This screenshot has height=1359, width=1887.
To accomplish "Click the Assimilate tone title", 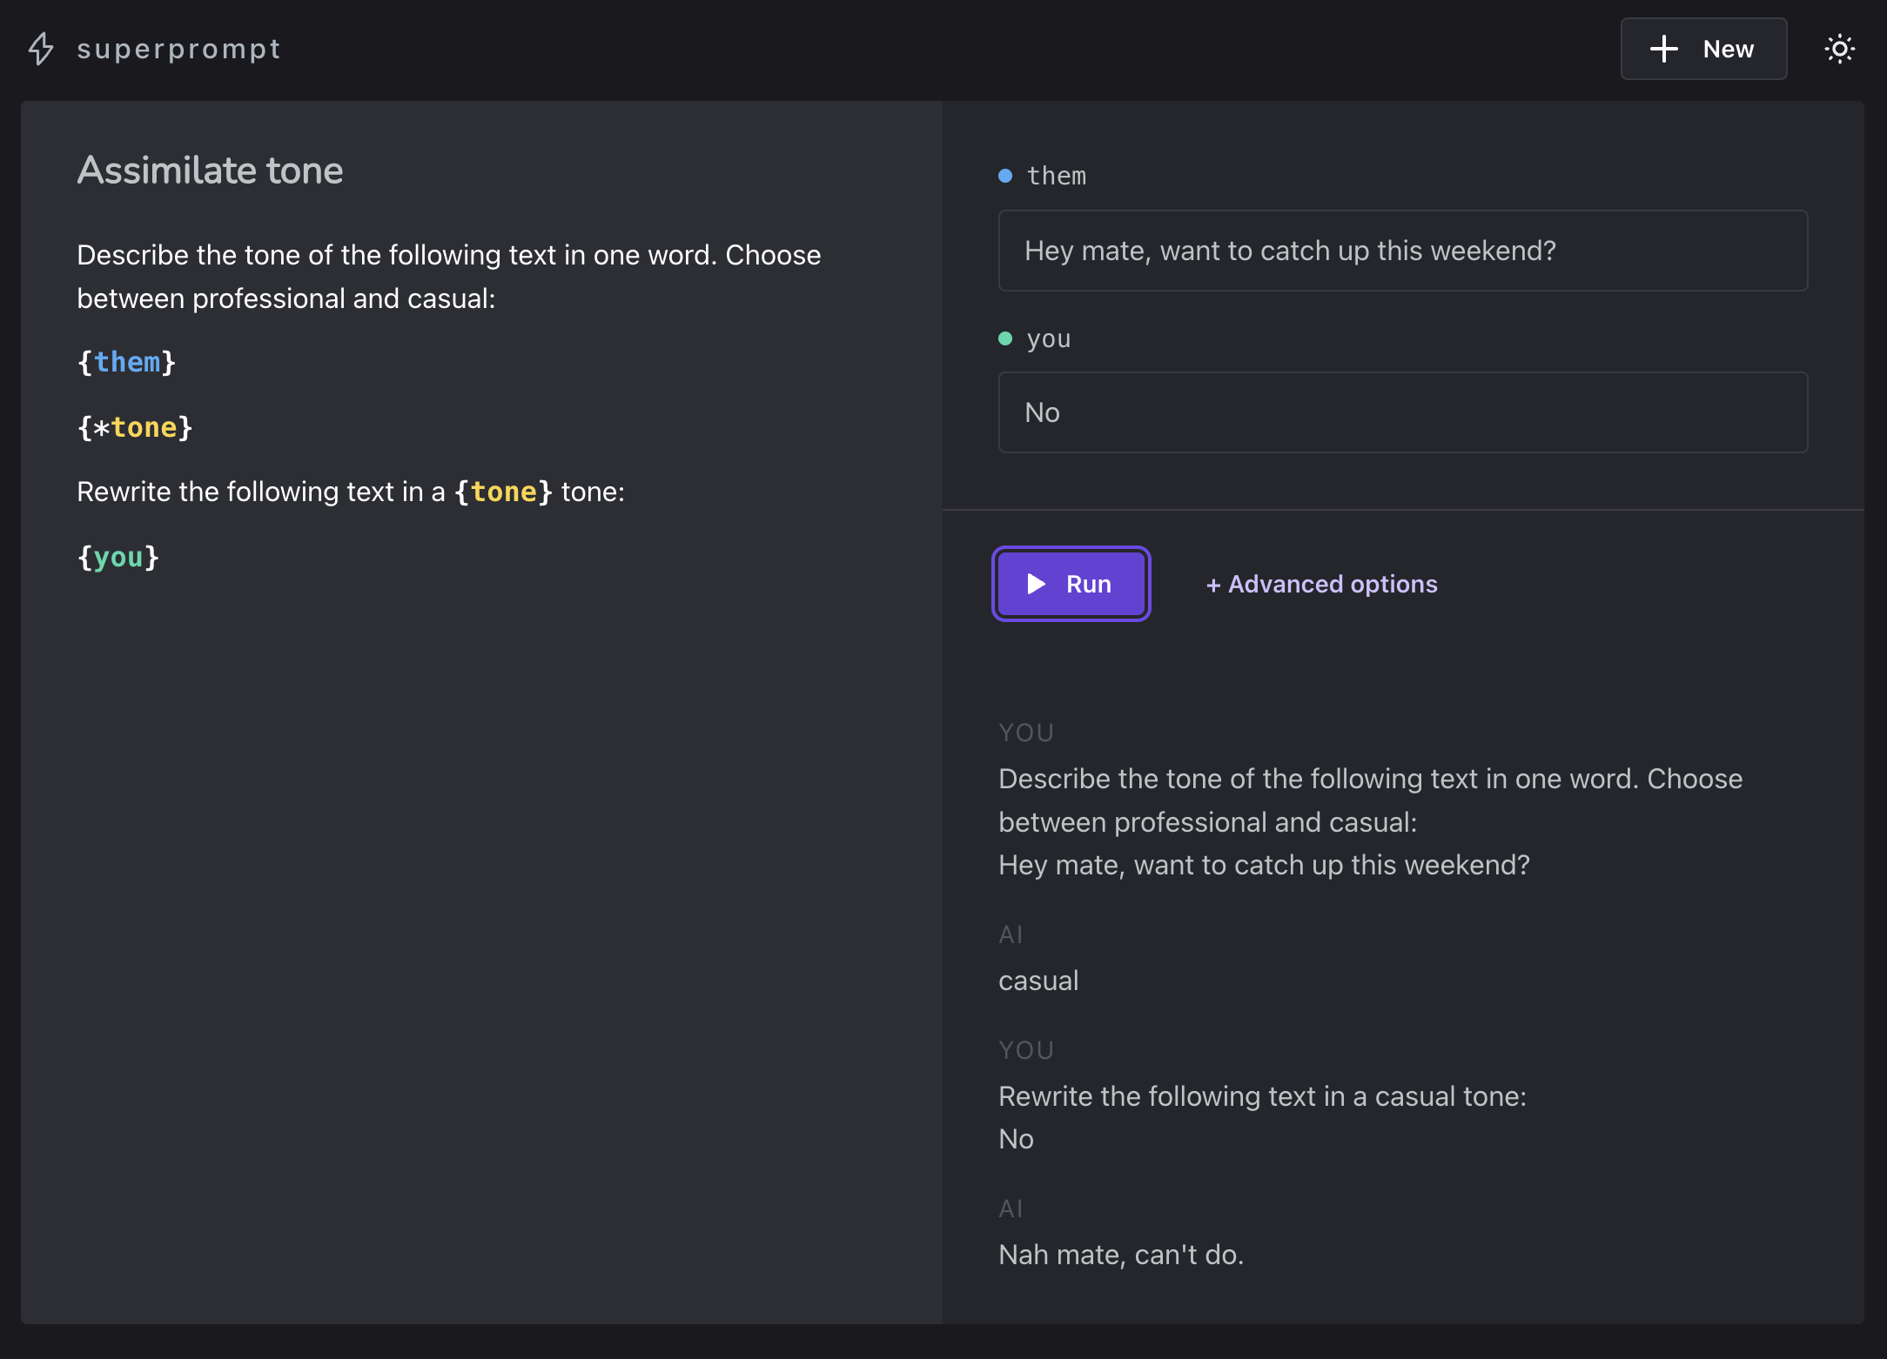I will (x=210, y=171).
